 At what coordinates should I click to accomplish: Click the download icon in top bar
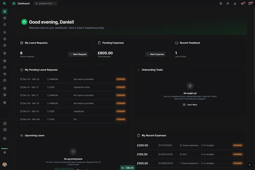pyautogui.click(x=235, y=4)
